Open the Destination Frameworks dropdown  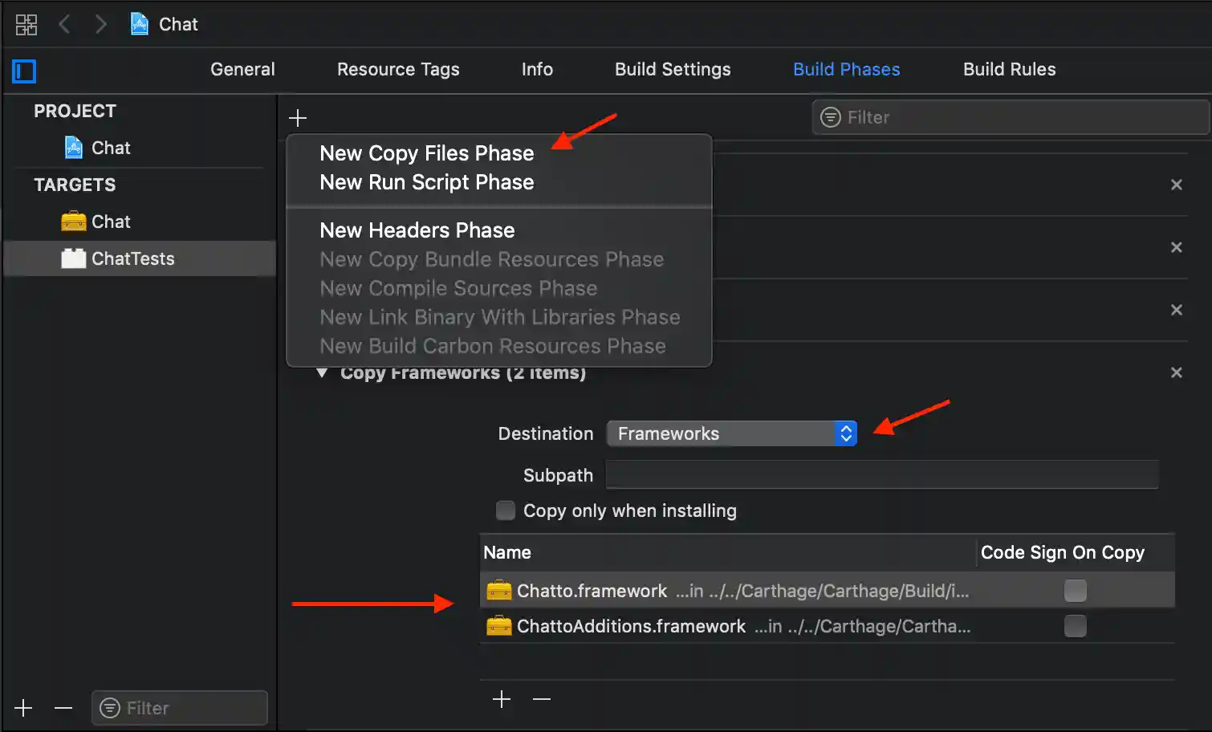[x=731, y=433]
